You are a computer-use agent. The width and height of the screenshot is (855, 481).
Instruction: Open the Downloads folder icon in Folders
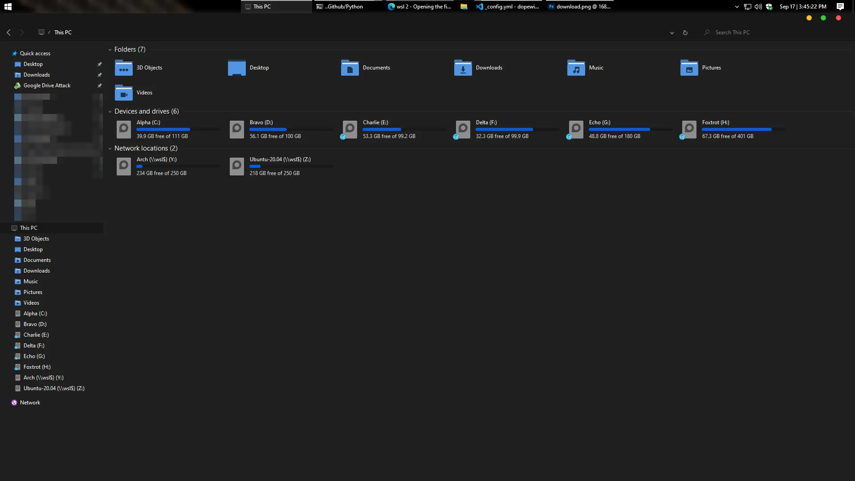pyautogui.click(x=463, y=68)
